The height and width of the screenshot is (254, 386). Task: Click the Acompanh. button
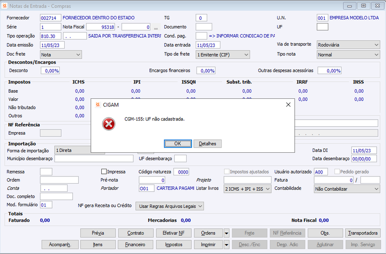(60, 245)
